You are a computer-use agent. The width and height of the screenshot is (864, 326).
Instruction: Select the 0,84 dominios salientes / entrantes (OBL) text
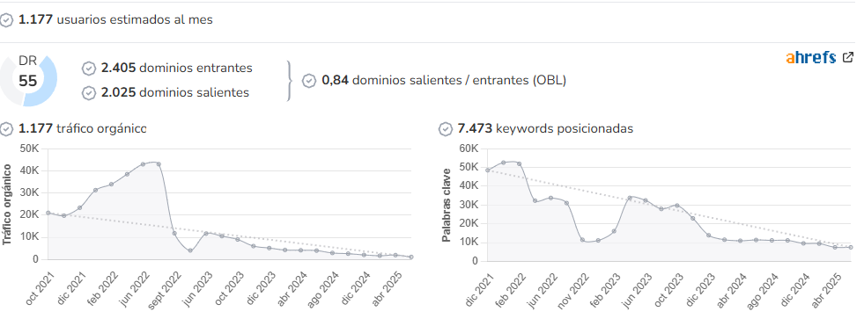tap(444, 80)
